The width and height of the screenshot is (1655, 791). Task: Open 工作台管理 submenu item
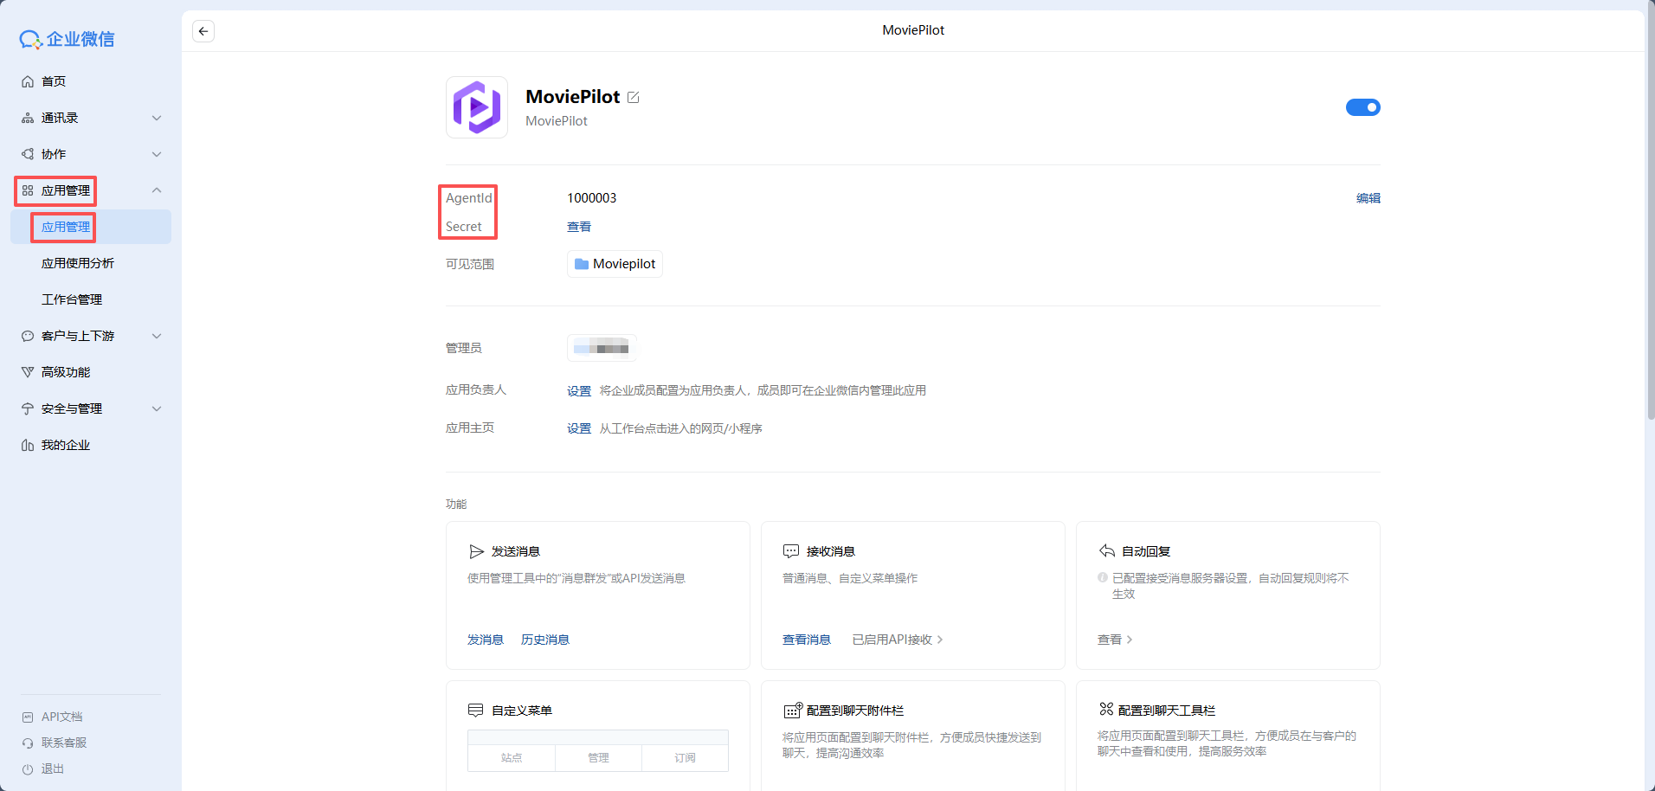(x=72, y=299)
